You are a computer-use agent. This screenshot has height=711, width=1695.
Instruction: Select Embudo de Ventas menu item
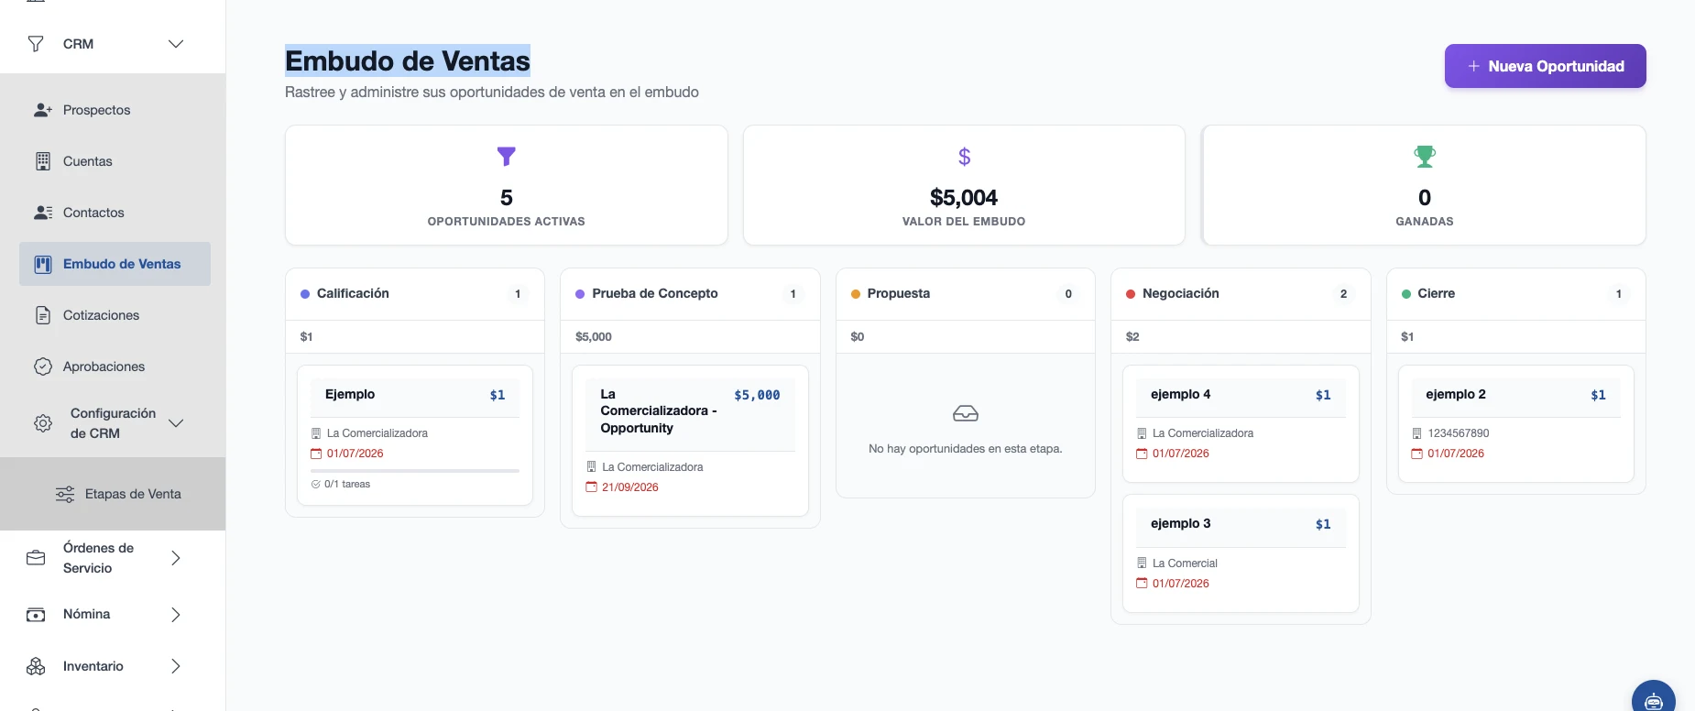click(115, 264)
